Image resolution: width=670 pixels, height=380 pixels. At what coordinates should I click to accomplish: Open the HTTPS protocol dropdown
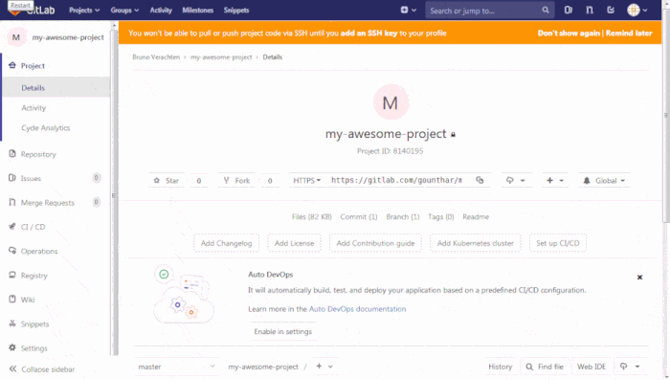click(307, 180)
